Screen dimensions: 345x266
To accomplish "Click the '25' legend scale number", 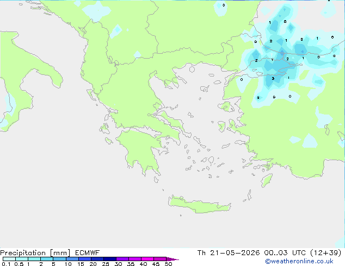I will 106,264.
